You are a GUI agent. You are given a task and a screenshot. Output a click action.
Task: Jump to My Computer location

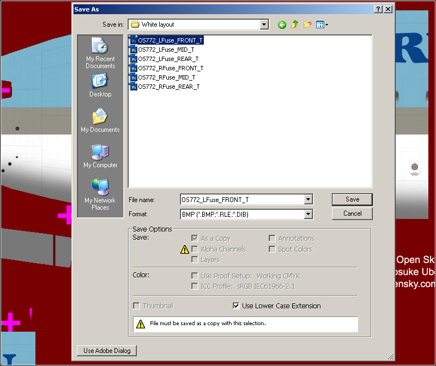(x=100, y=156)
